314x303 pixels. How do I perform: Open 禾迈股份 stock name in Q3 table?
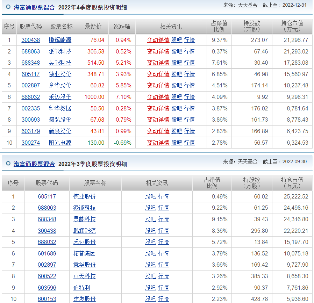pos(85,242)
